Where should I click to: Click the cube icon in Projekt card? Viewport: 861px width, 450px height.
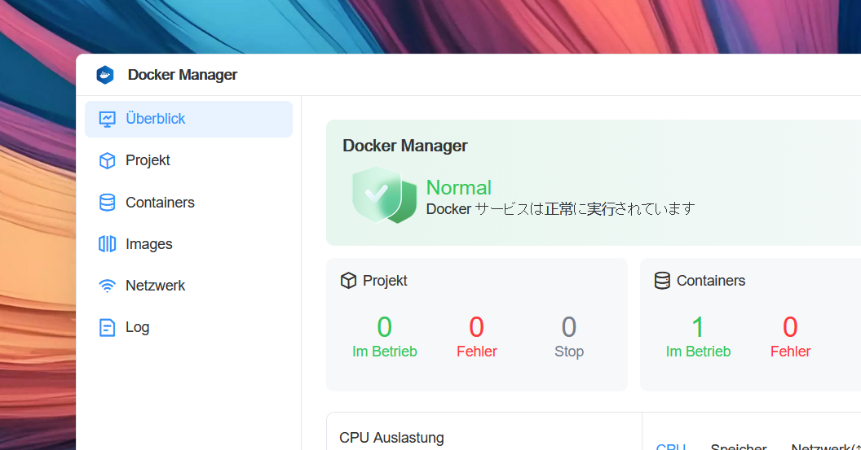[x=349, y=281]
